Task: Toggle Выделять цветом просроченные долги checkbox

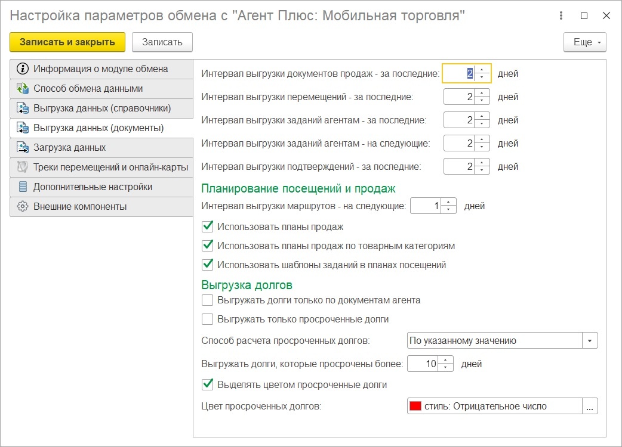Action: click(x=208, y=384)
